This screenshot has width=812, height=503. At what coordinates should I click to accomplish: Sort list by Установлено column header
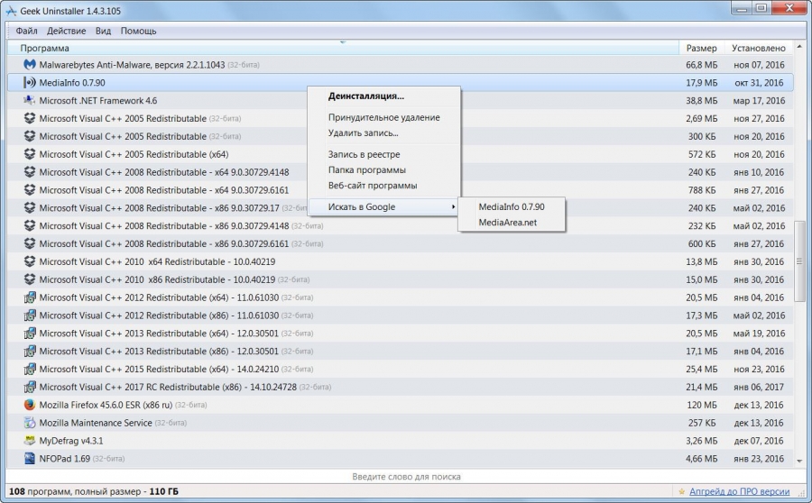point(758,48)
